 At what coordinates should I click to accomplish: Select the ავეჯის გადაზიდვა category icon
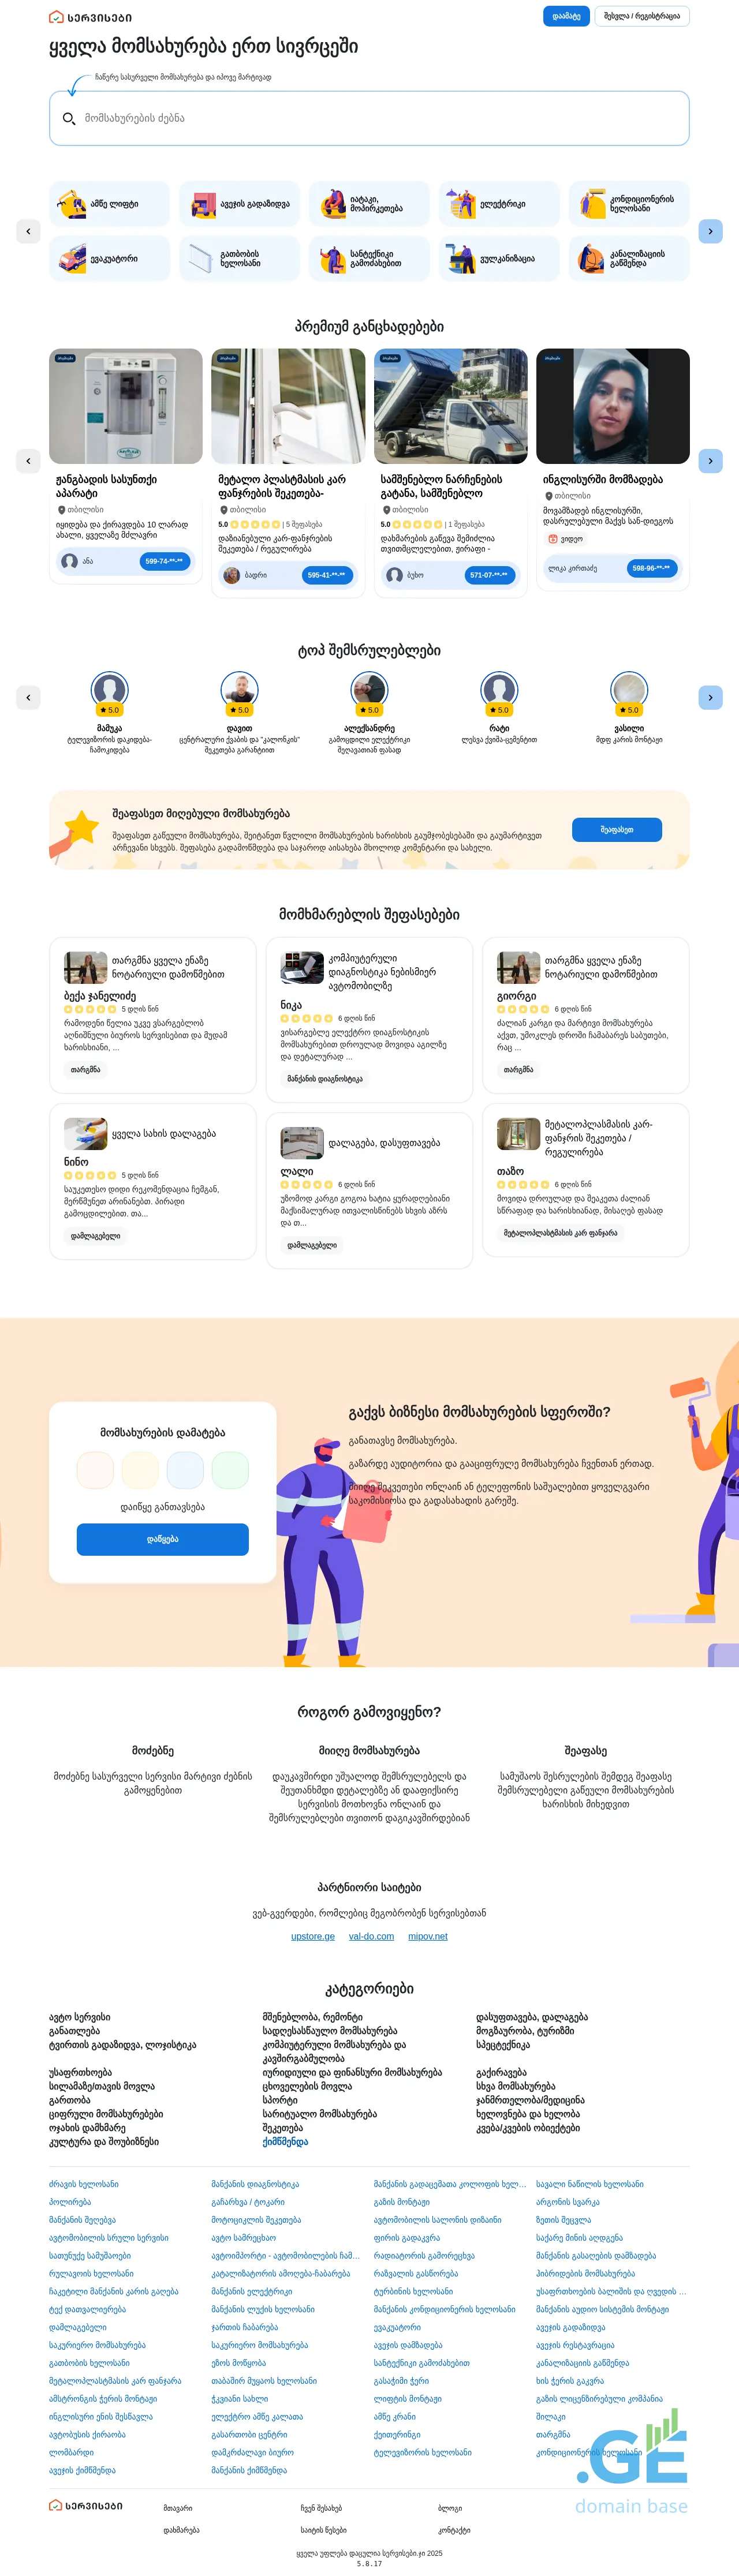click(x=204, y=204)
